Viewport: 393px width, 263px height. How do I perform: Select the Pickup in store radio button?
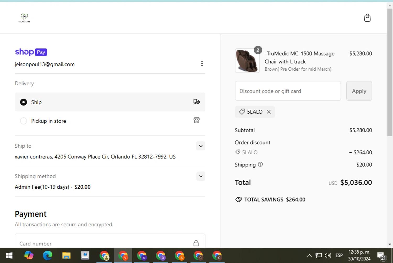(x=24, y=121)
